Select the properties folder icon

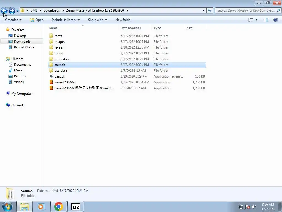51,59
